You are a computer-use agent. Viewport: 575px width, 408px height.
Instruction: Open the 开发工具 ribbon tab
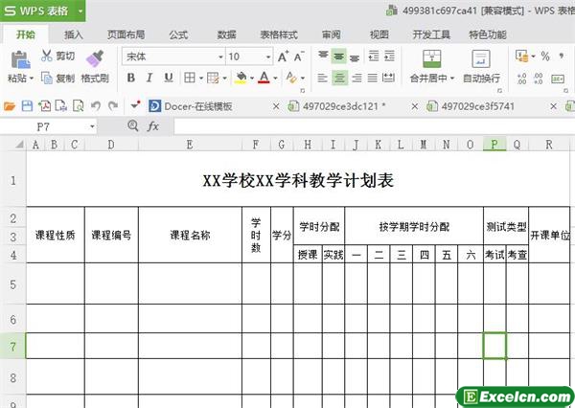pyautogui.click(x=431, y=34)
